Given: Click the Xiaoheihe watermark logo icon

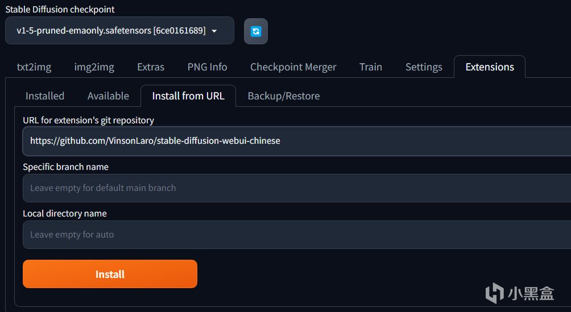Looking at the screenshot, I should coord(494,293).
